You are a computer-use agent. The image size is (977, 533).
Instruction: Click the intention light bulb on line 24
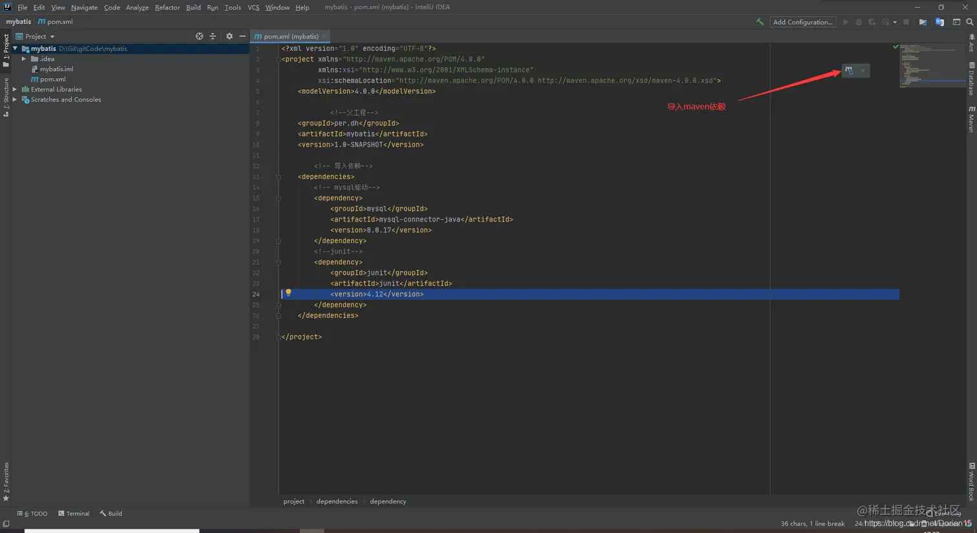(x=288, y=293)
